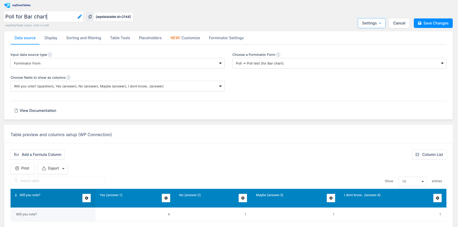This screenshot has width=458, height=227.
Task: Open info tooltip for Choose fields to show
Action: 68,77
